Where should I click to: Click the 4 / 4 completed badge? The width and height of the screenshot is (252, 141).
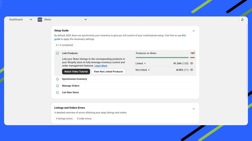tap(64, 45)
